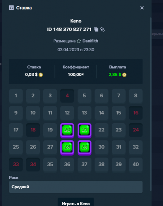
Task: Click keno tile number 19
Action: (50, 130)
